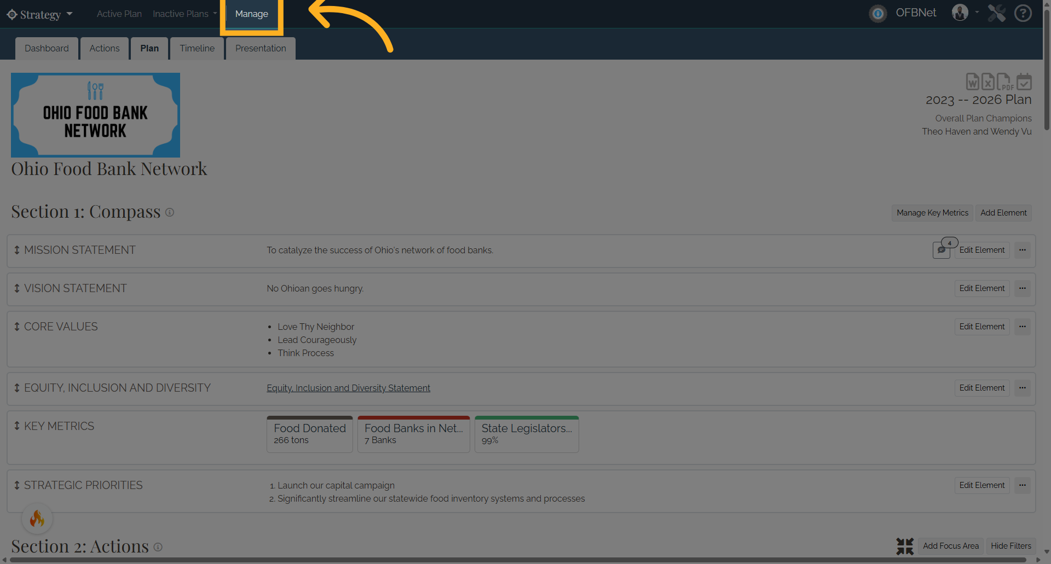Open more options for Equity, Inclusion and Diversity
Image resolution: width=1051 pixels, height=564 pixels.
(1023, 388)
